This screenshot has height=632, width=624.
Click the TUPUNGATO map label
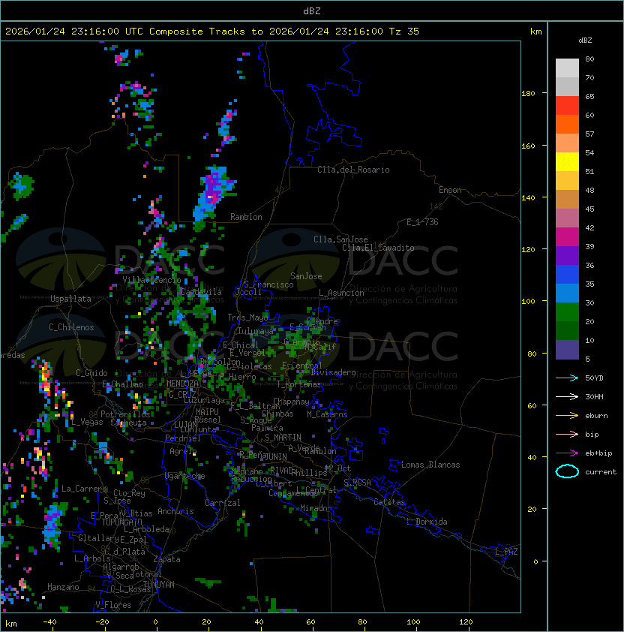(121, 522)
